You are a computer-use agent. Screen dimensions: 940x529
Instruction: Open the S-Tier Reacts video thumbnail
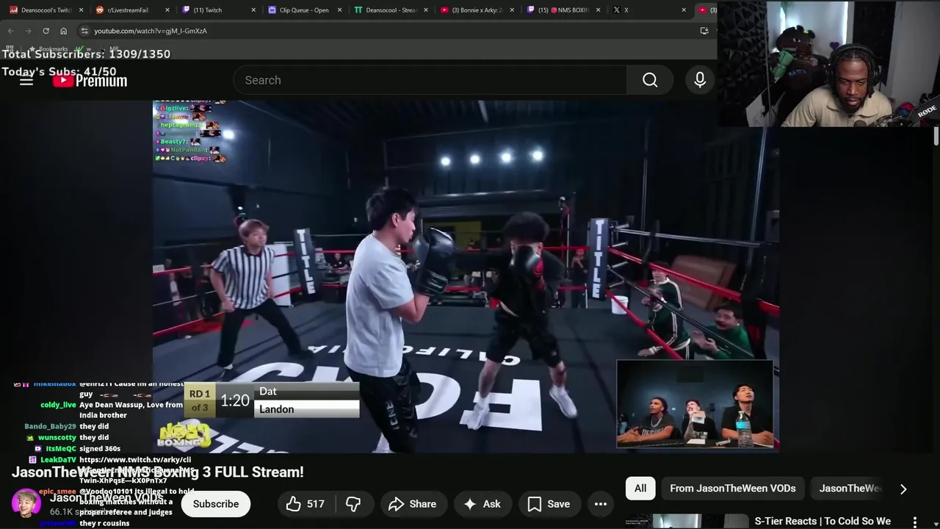click(687, 522)
